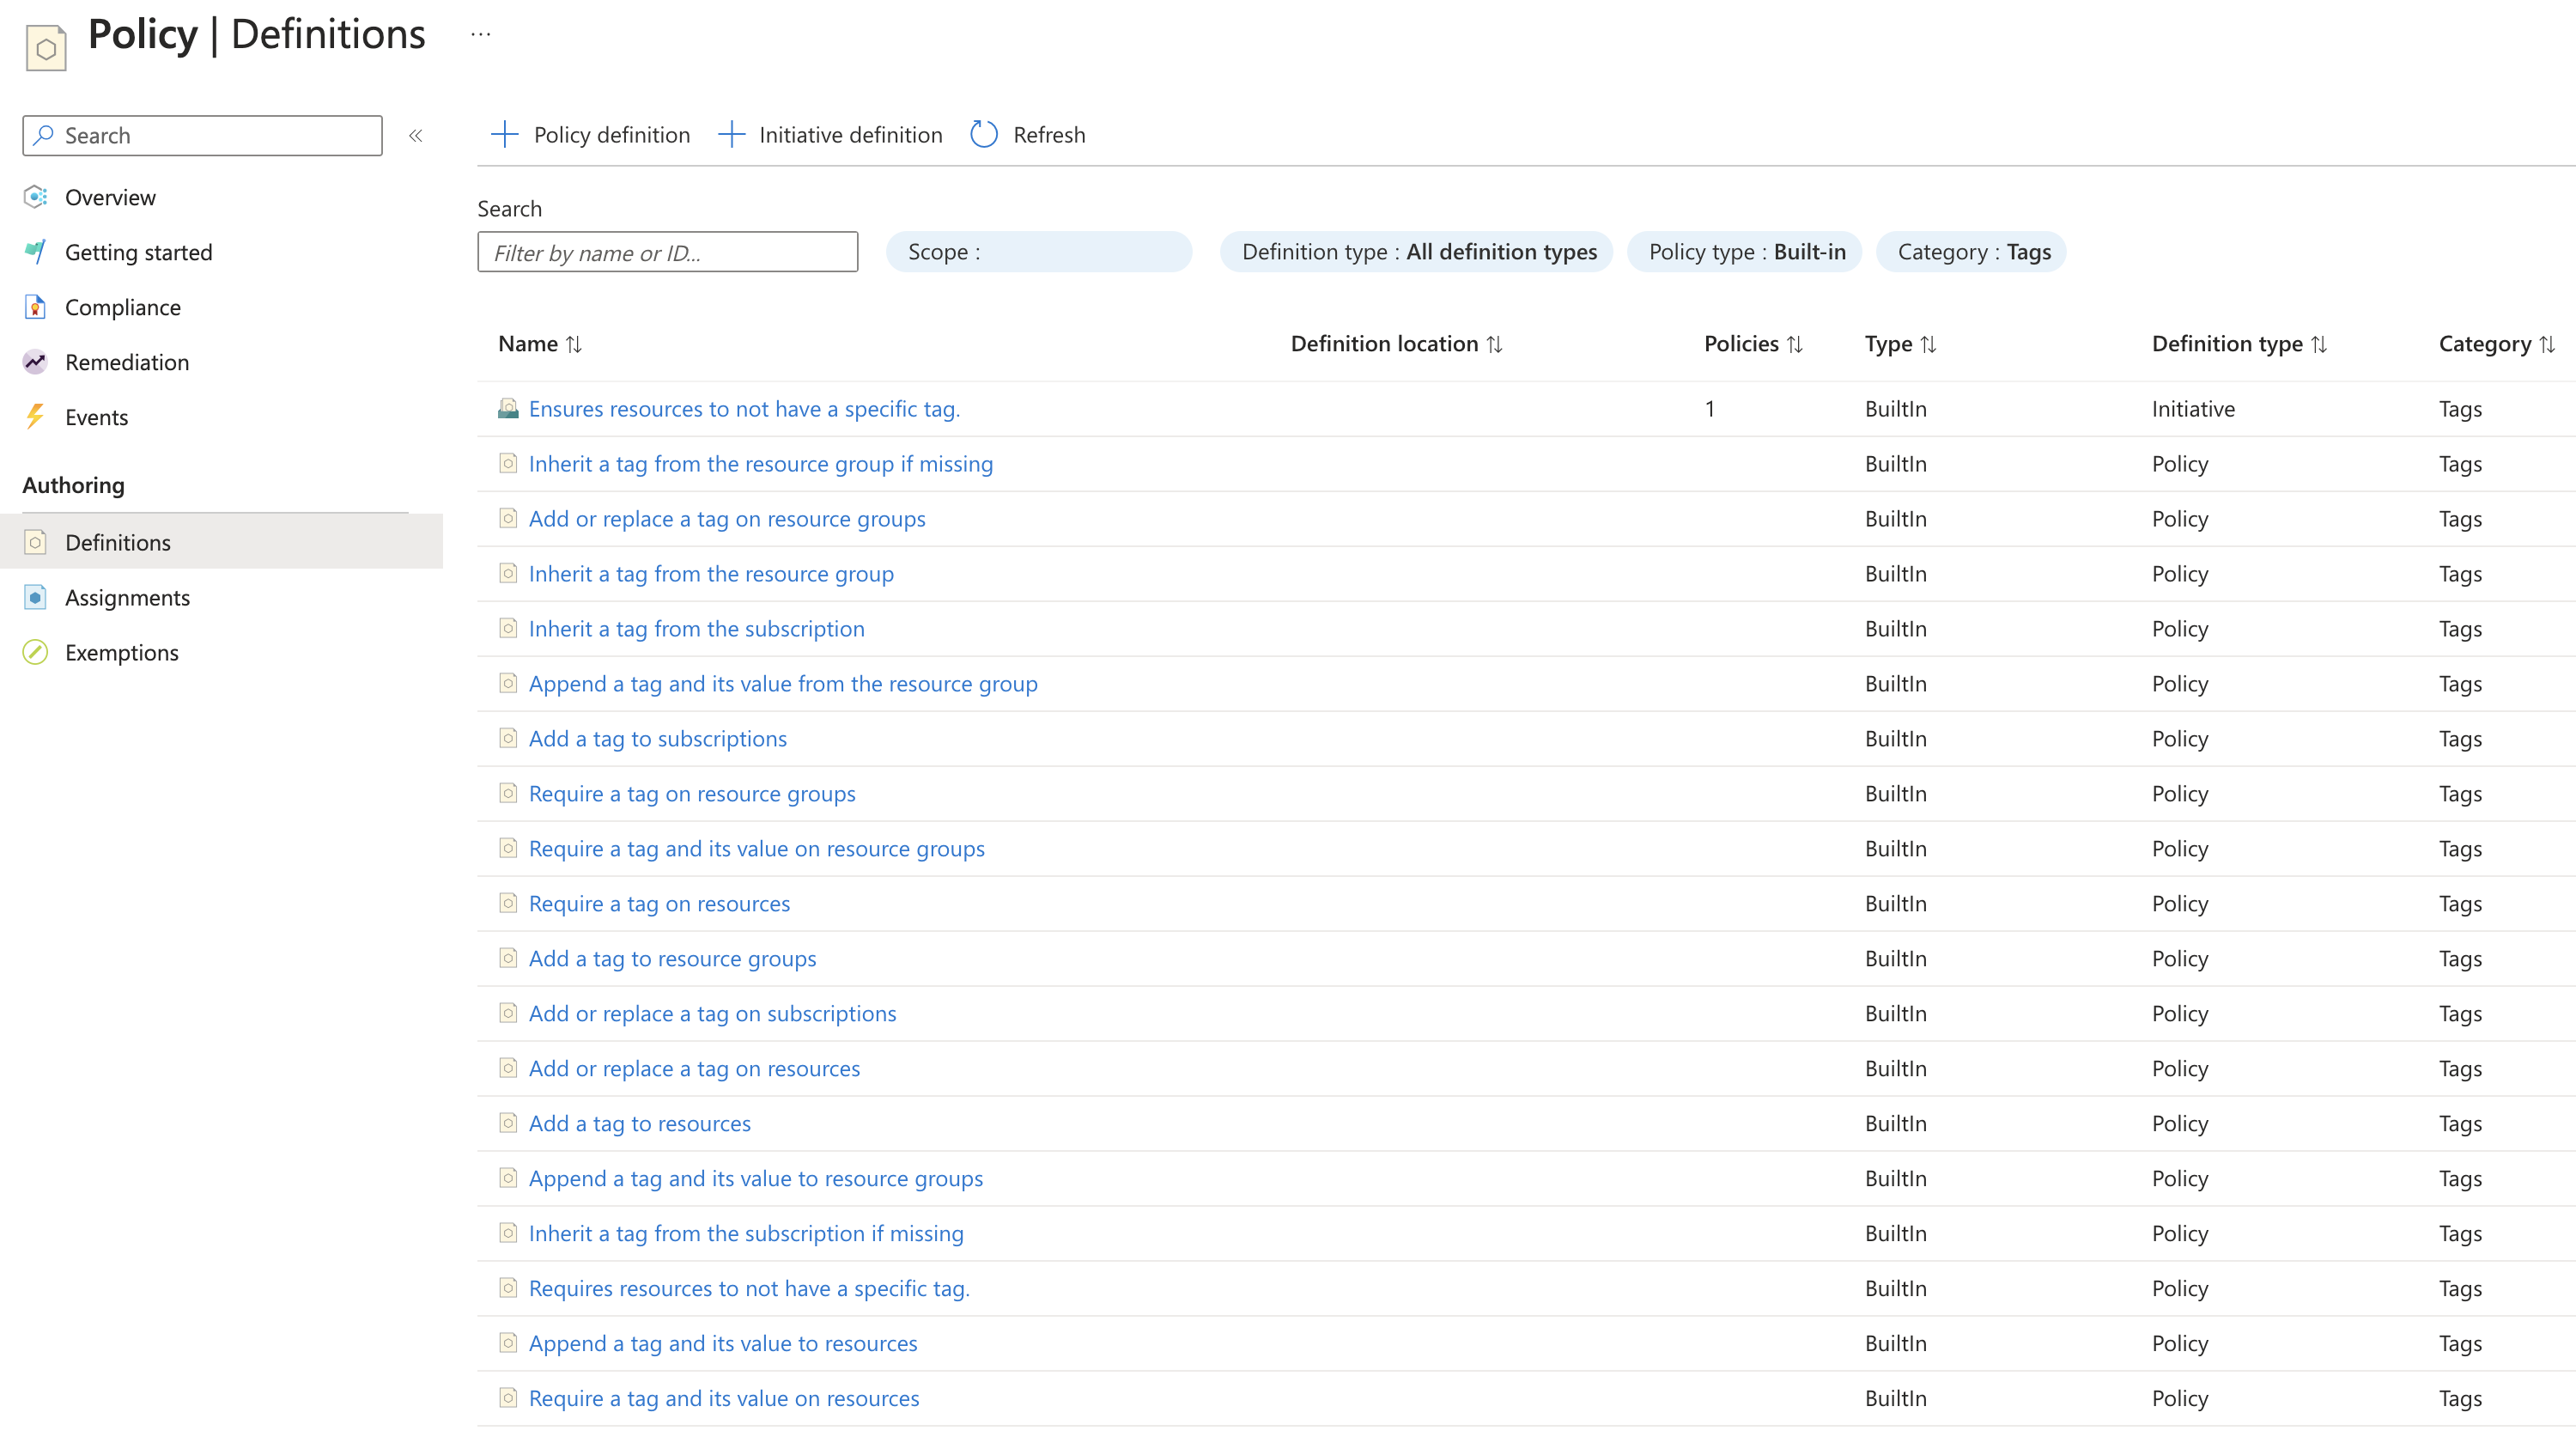The height and width of the screenshot is (1443, 2576).
Task: Select Definitions under Authoring
Action: pos(221,542)
